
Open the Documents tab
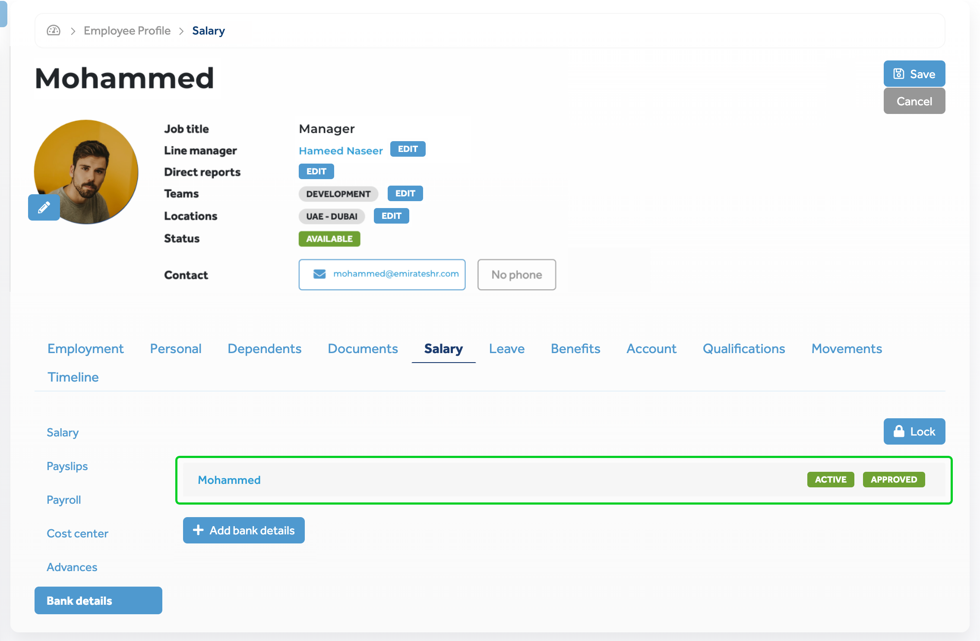point(363,349)
